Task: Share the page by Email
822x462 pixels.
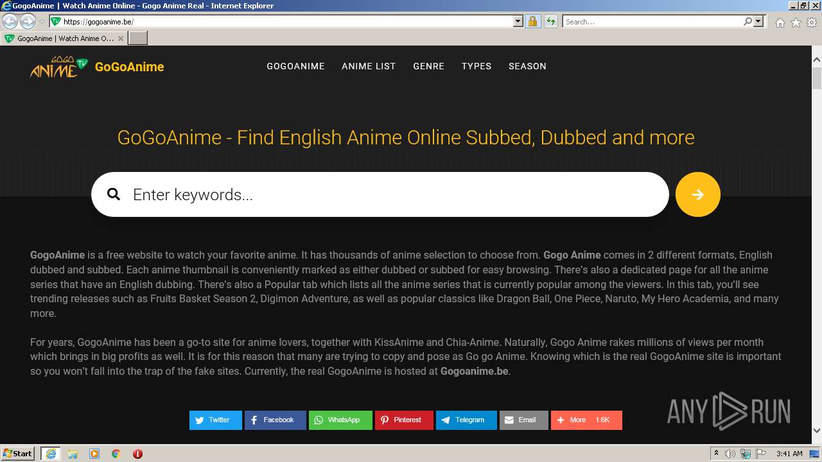Action: [523, 420]
